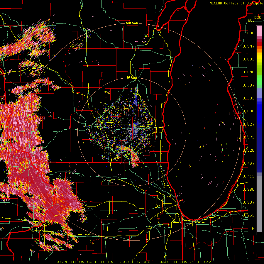
Task: Select the 0.413 scale value
Action: 248,176
